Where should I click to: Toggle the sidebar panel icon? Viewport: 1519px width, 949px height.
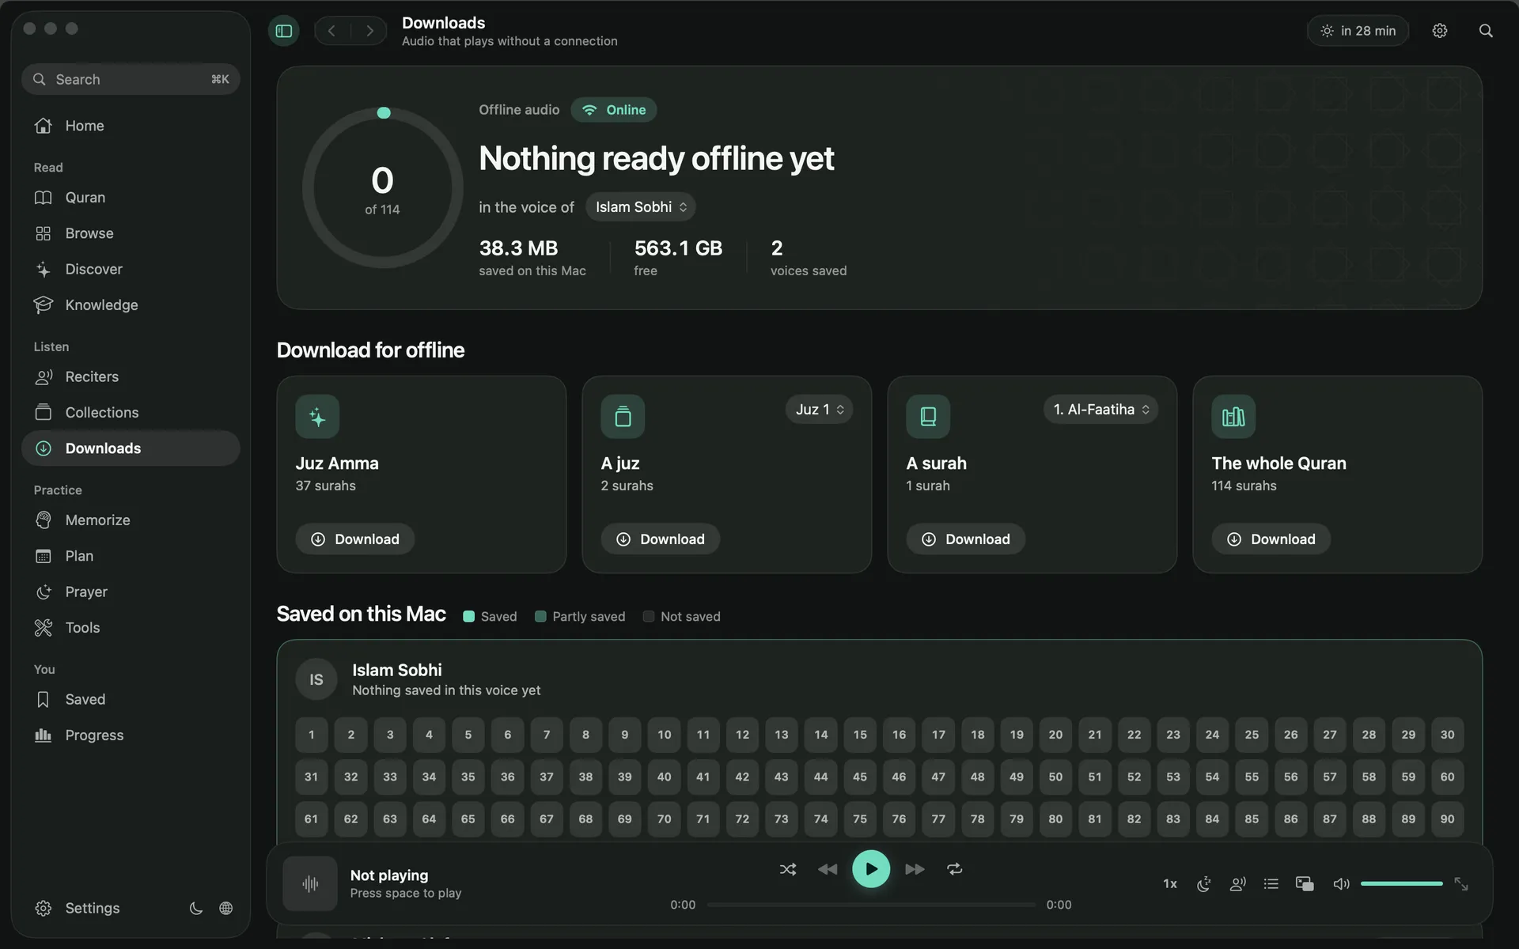click(284, 31)
